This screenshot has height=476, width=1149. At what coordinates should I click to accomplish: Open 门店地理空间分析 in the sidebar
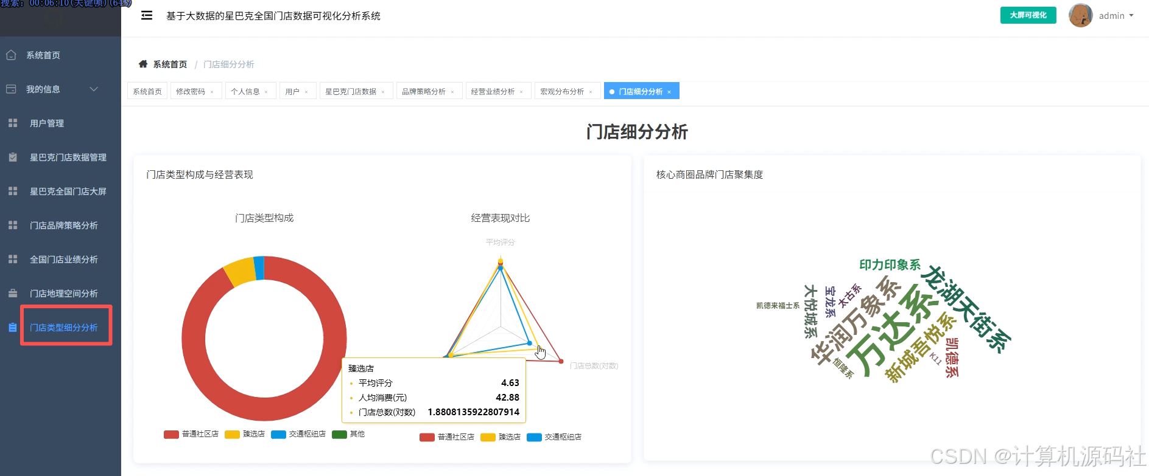tap(64, 294)
